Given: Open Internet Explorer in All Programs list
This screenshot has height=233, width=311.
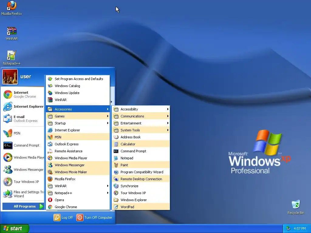Looking at the screenshot, I should click(x=78, y=130).
